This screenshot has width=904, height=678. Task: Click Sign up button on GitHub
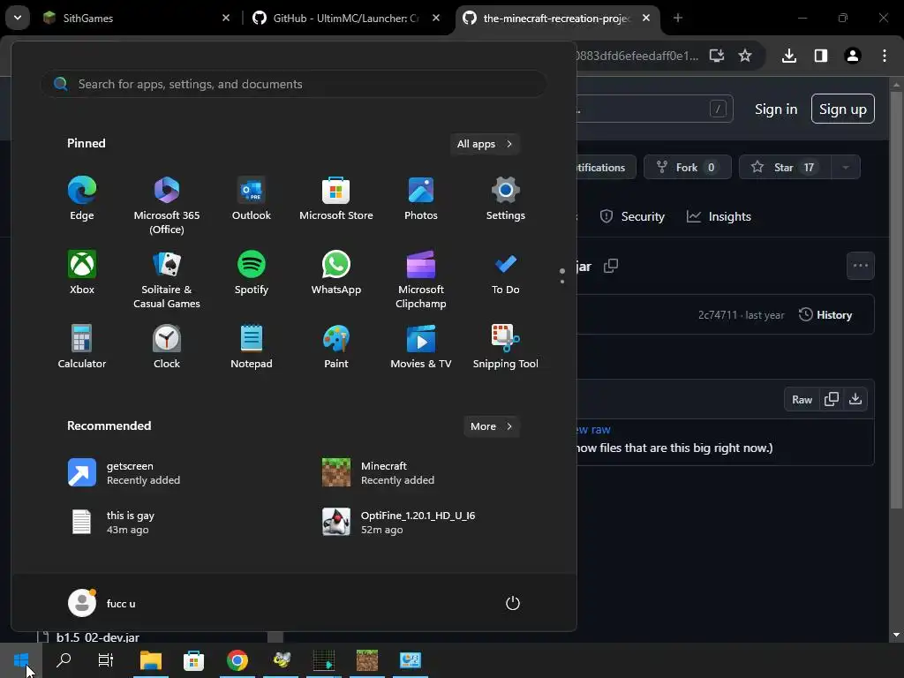tap(843, 109)
